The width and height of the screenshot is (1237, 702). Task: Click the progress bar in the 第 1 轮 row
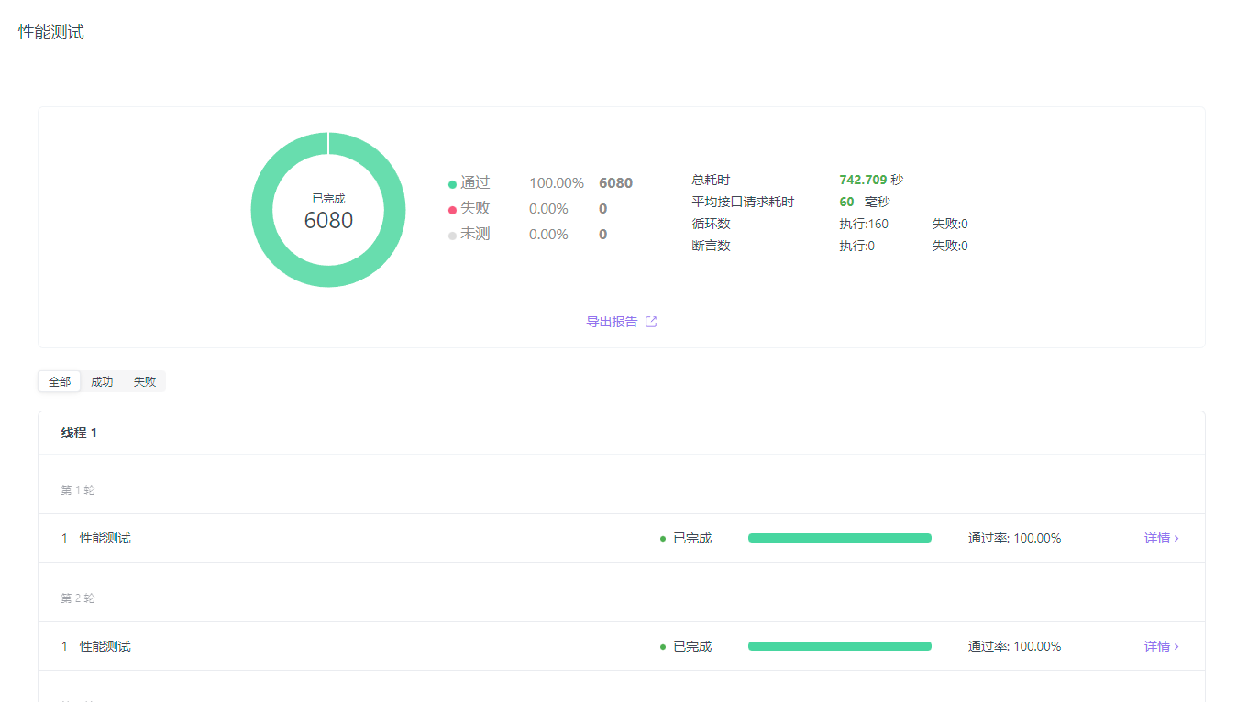(840, 538)
